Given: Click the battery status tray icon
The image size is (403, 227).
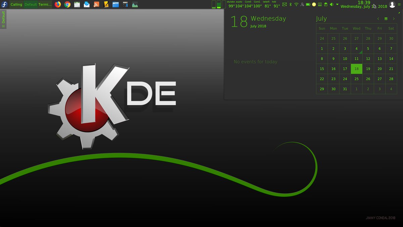Looking at the screenshot, I should tap(308, 4).
